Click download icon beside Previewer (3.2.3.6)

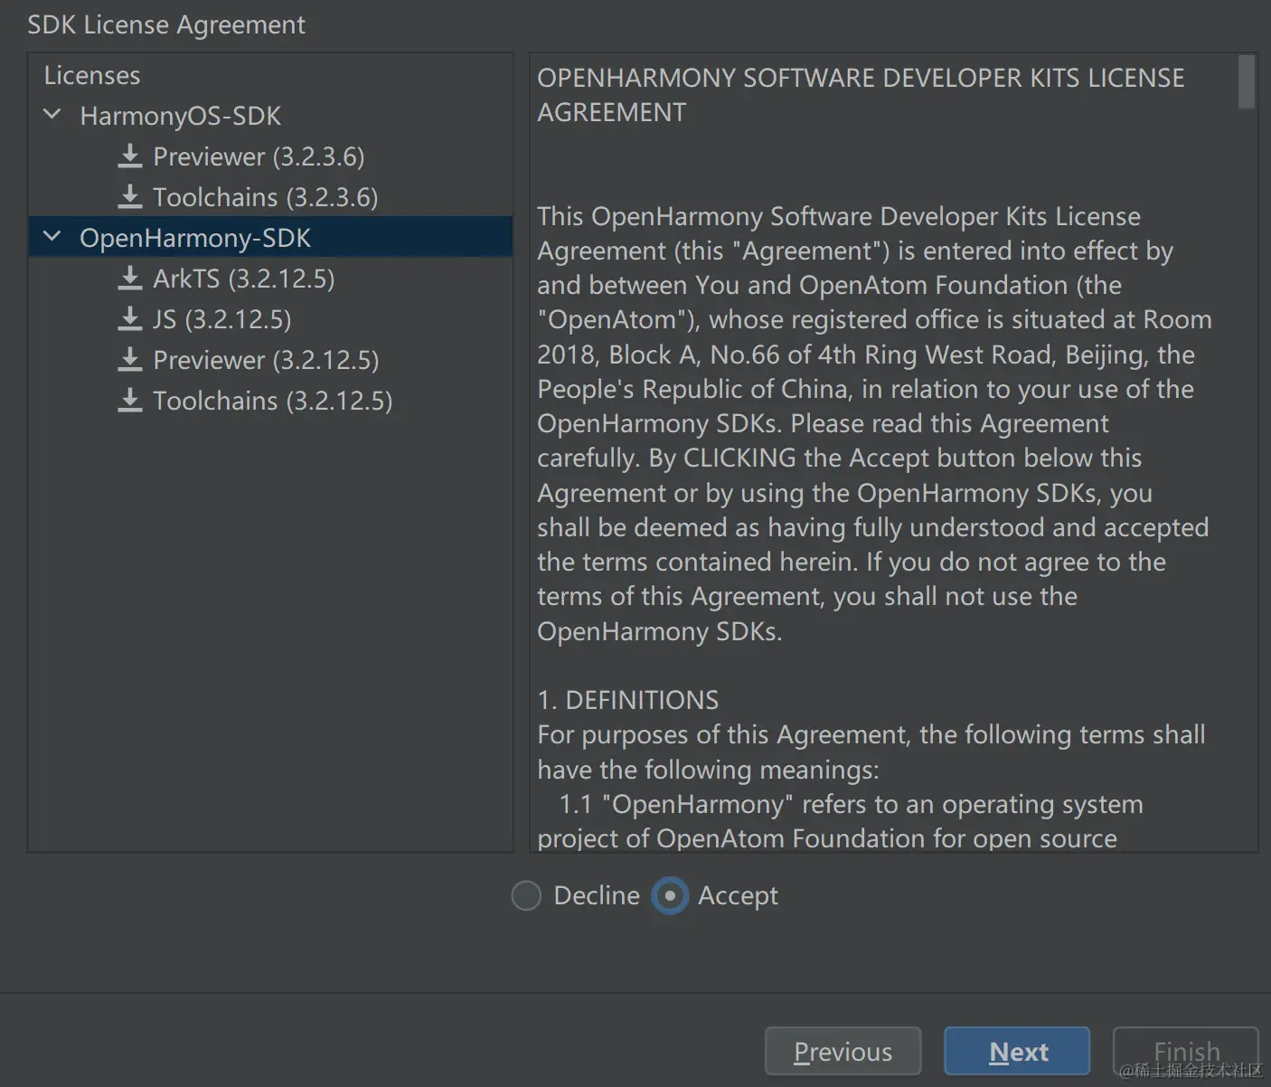[x=130, y=156]
